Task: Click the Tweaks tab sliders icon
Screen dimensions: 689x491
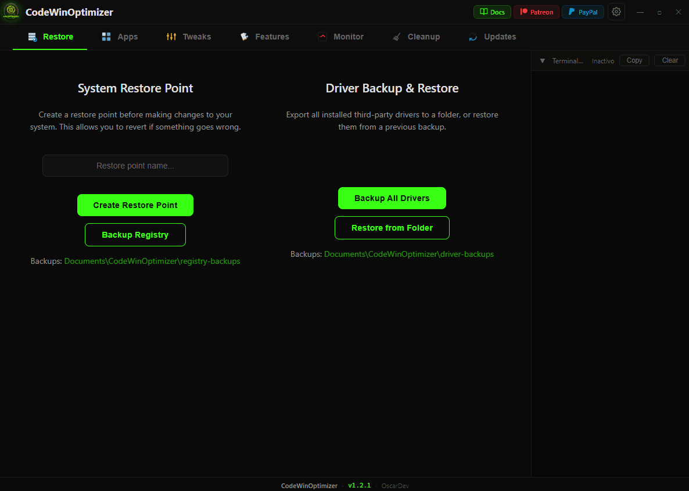Action: click(x=171, y=37)
